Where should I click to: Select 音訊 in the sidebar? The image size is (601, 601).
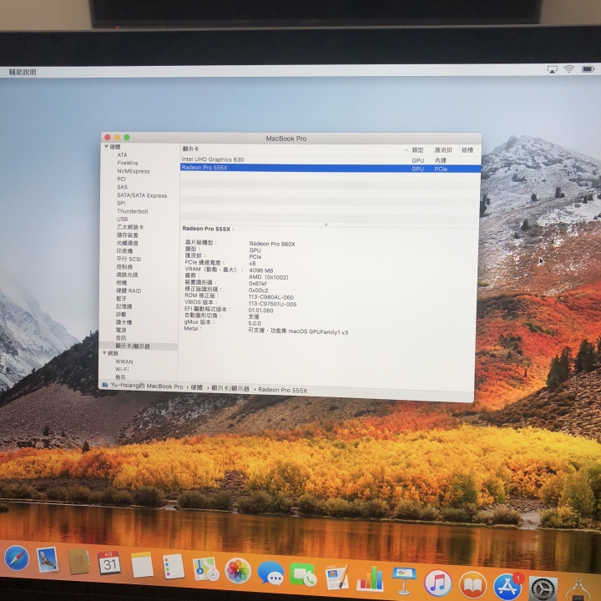pos(121,338)
